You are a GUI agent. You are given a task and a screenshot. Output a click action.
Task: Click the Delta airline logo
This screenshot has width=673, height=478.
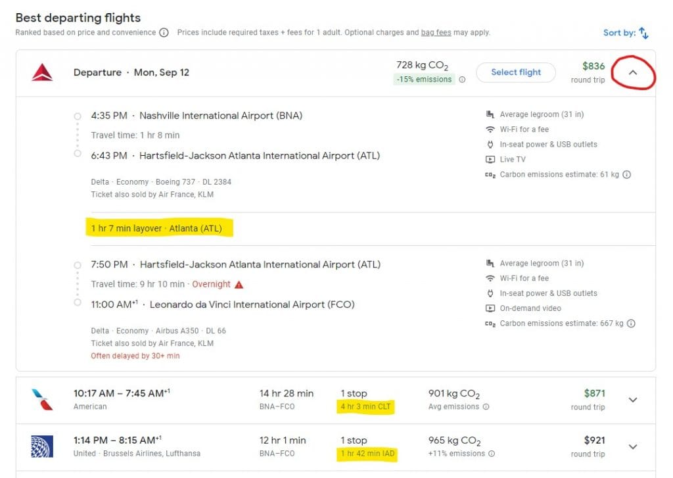click(42, 72)
